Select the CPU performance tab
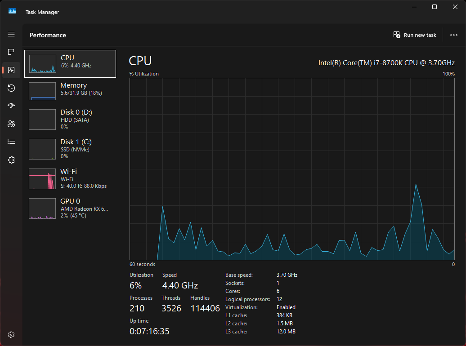Screen dimensions: 466x346 point(70,64)
